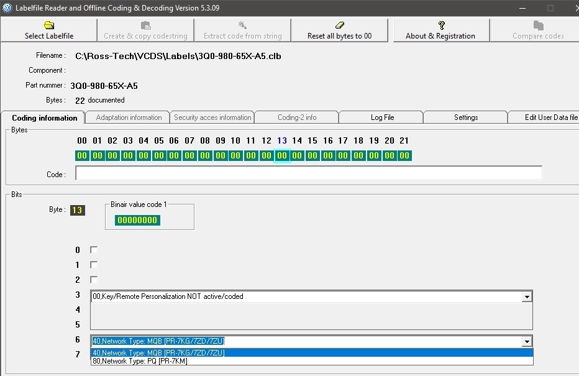Open Settings tab
Screen dimensions: 579x376
pos(466,117)
